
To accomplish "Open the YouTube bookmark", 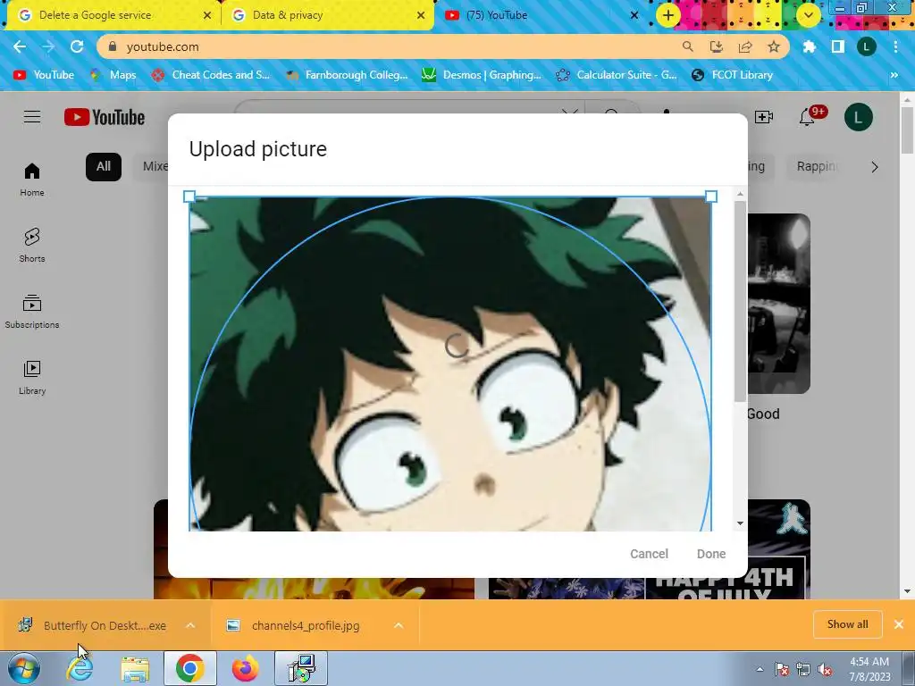I will pos(44,75).
